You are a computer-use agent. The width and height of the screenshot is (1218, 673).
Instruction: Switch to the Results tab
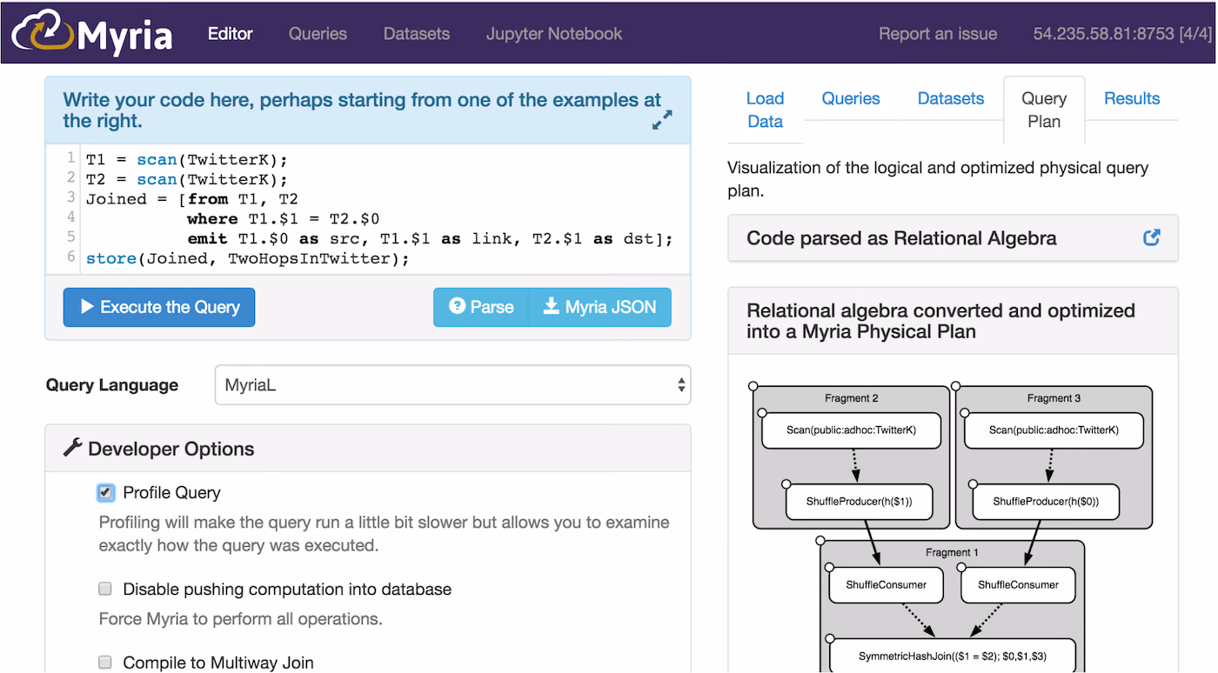coord(1132,98)
